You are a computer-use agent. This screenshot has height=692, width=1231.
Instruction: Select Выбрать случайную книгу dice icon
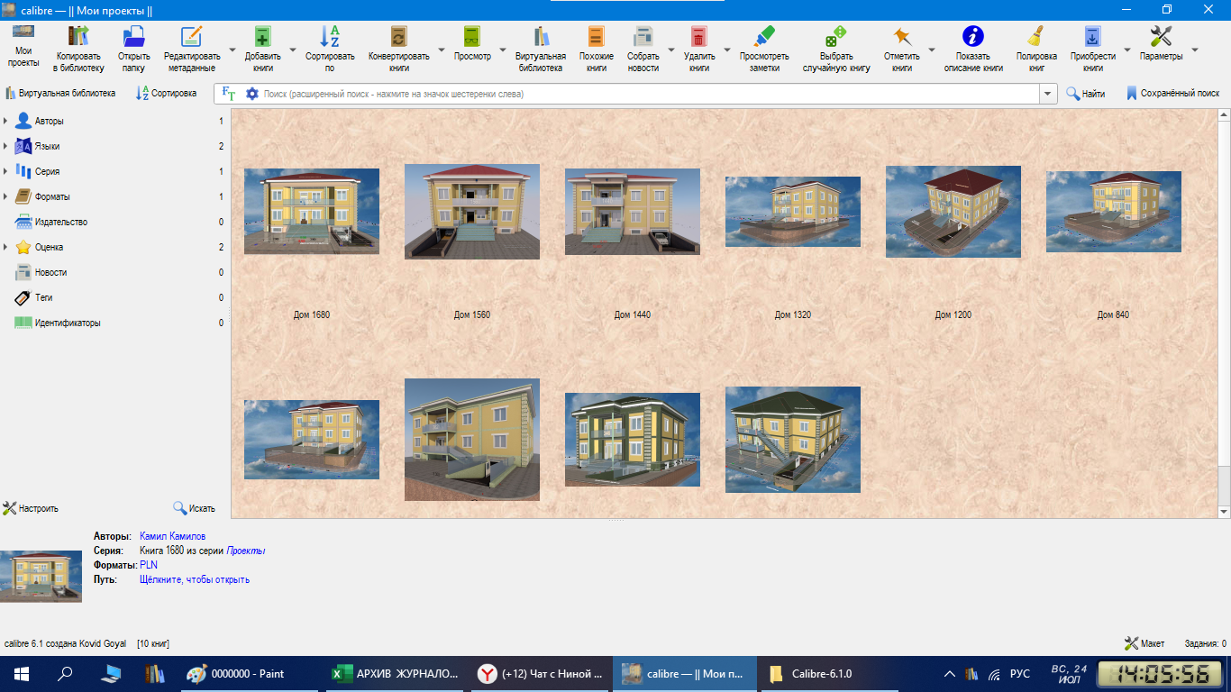[x=835, y=37]
